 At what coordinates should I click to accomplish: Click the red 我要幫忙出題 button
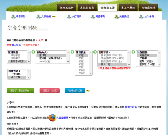coord(49,91)
